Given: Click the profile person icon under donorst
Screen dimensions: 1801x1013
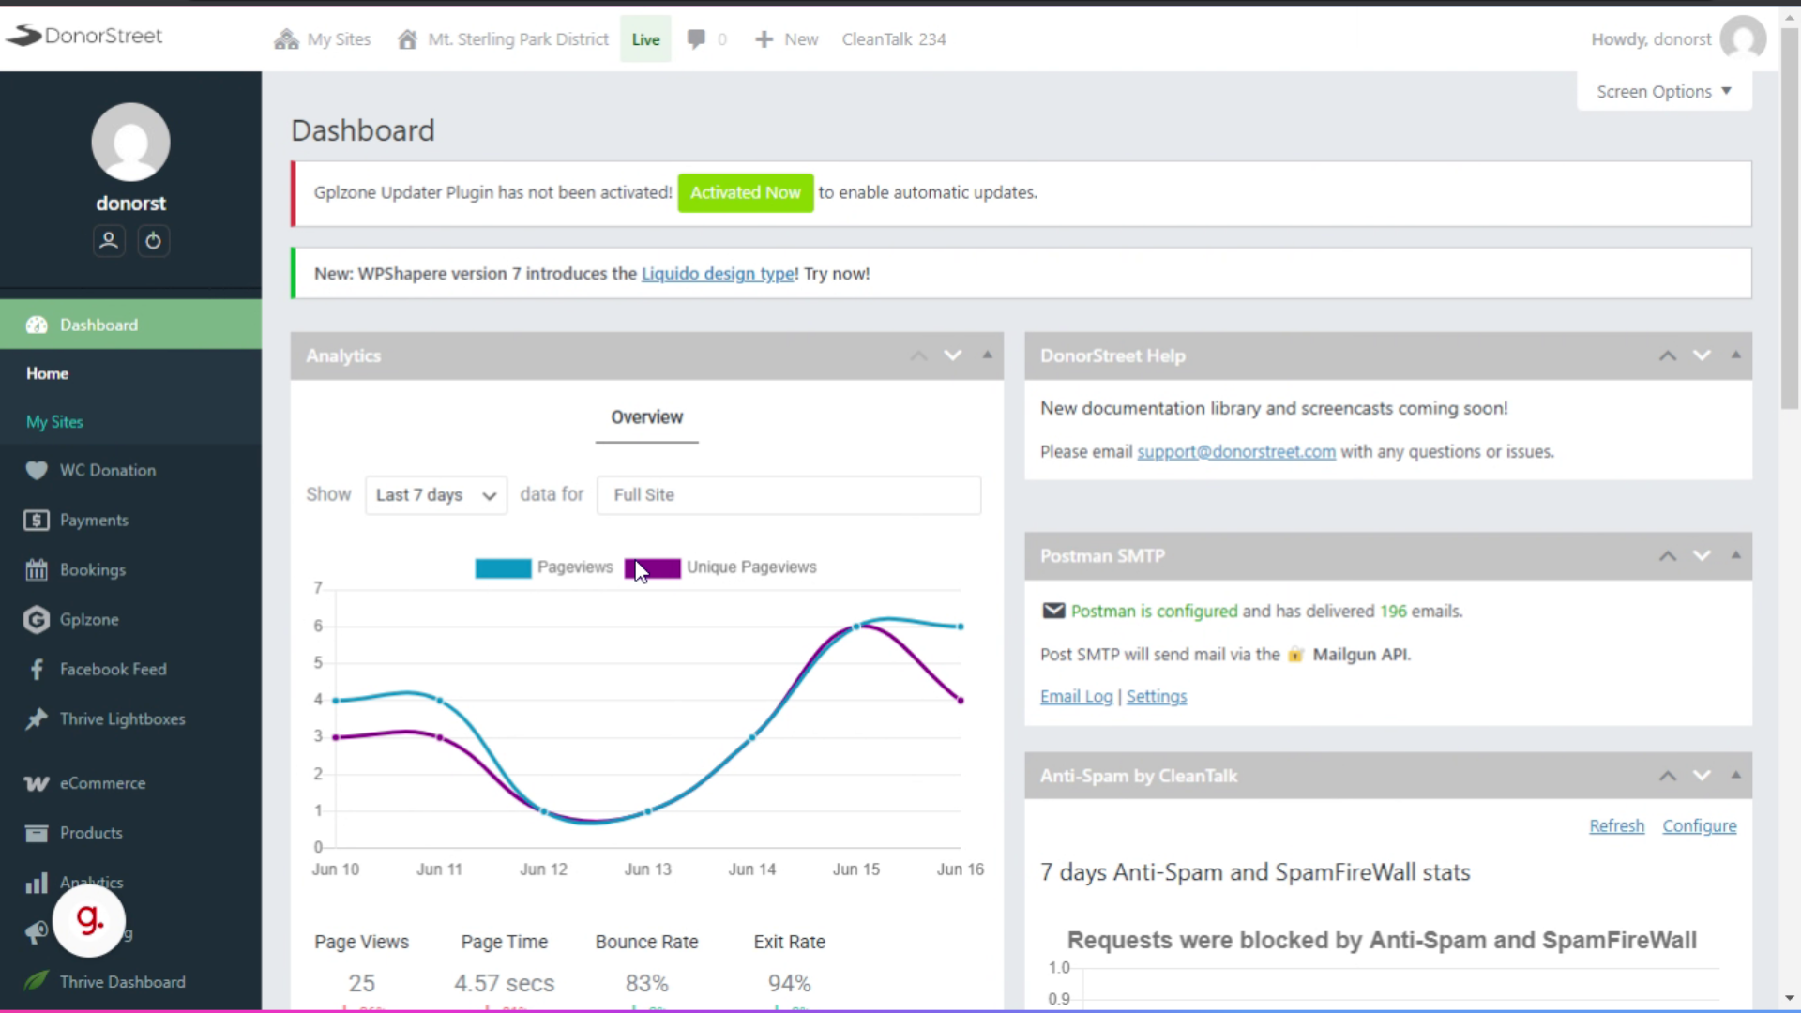Looking at the screenshot, I should point(109,241).
